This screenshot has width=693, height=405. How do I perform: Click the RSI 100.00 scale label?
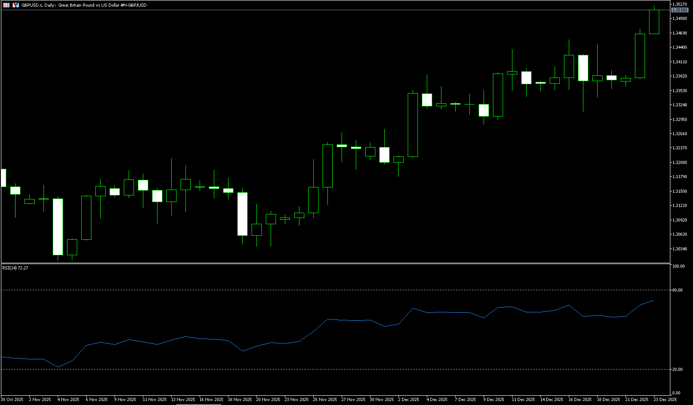coord(678,266)
